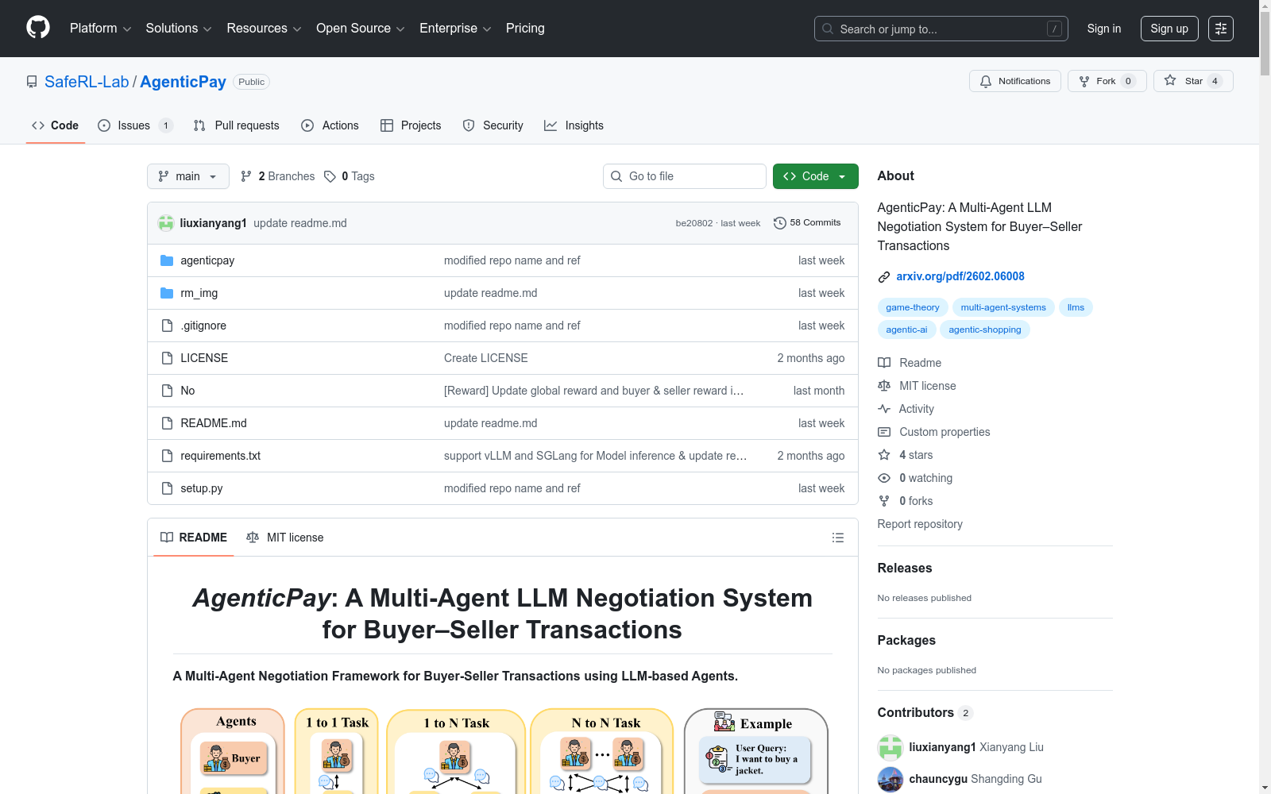The image size is (1271, 794).
Task: Select the README tab in file viewer
Action: click(194, 538)
